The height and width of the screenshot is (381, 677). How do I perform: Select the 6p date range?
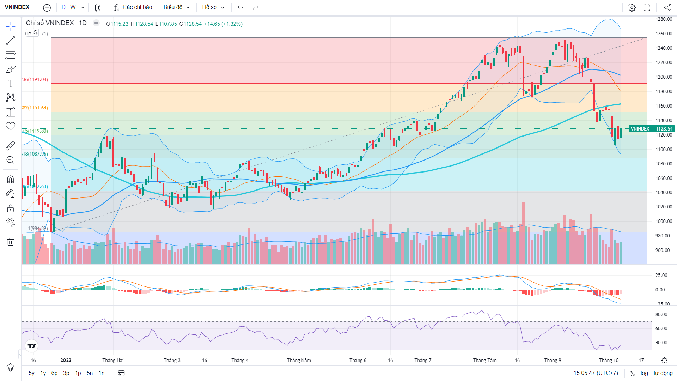pyautogui.click(x=54, y=373)
